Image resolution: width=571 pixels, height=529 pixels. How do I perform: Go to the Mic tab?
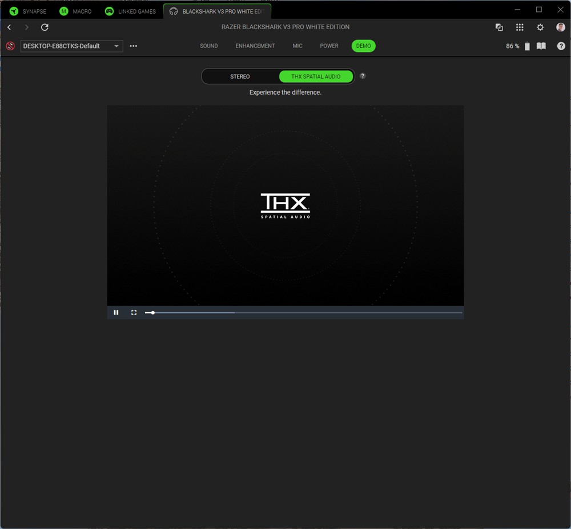[x=297, y=46]
